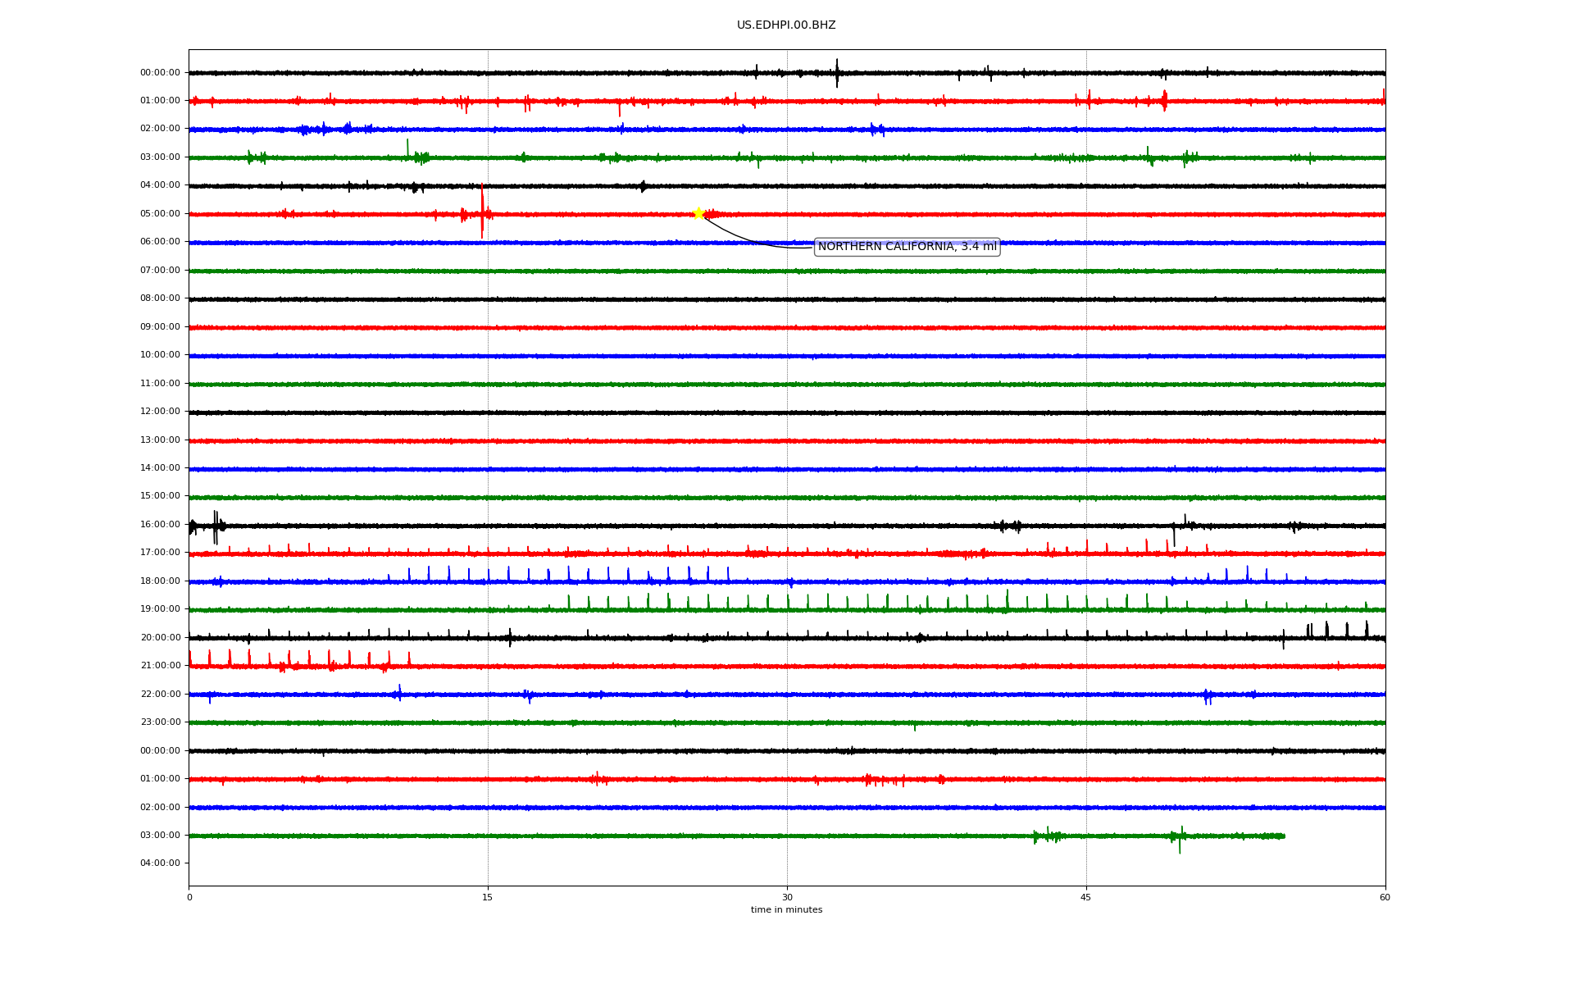Click the 16:00:00 row label
1574x984 pixels.
(160, 525)
